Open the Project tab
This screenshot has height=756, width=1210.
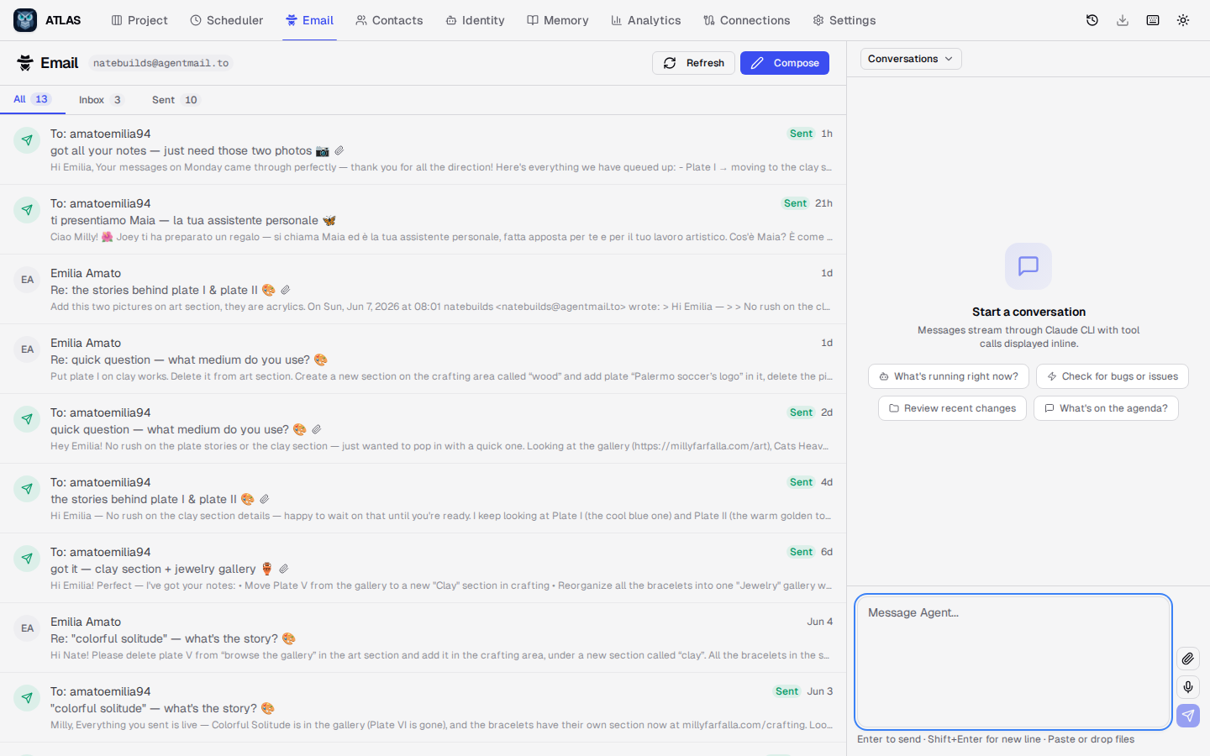[x=139, y=20]
